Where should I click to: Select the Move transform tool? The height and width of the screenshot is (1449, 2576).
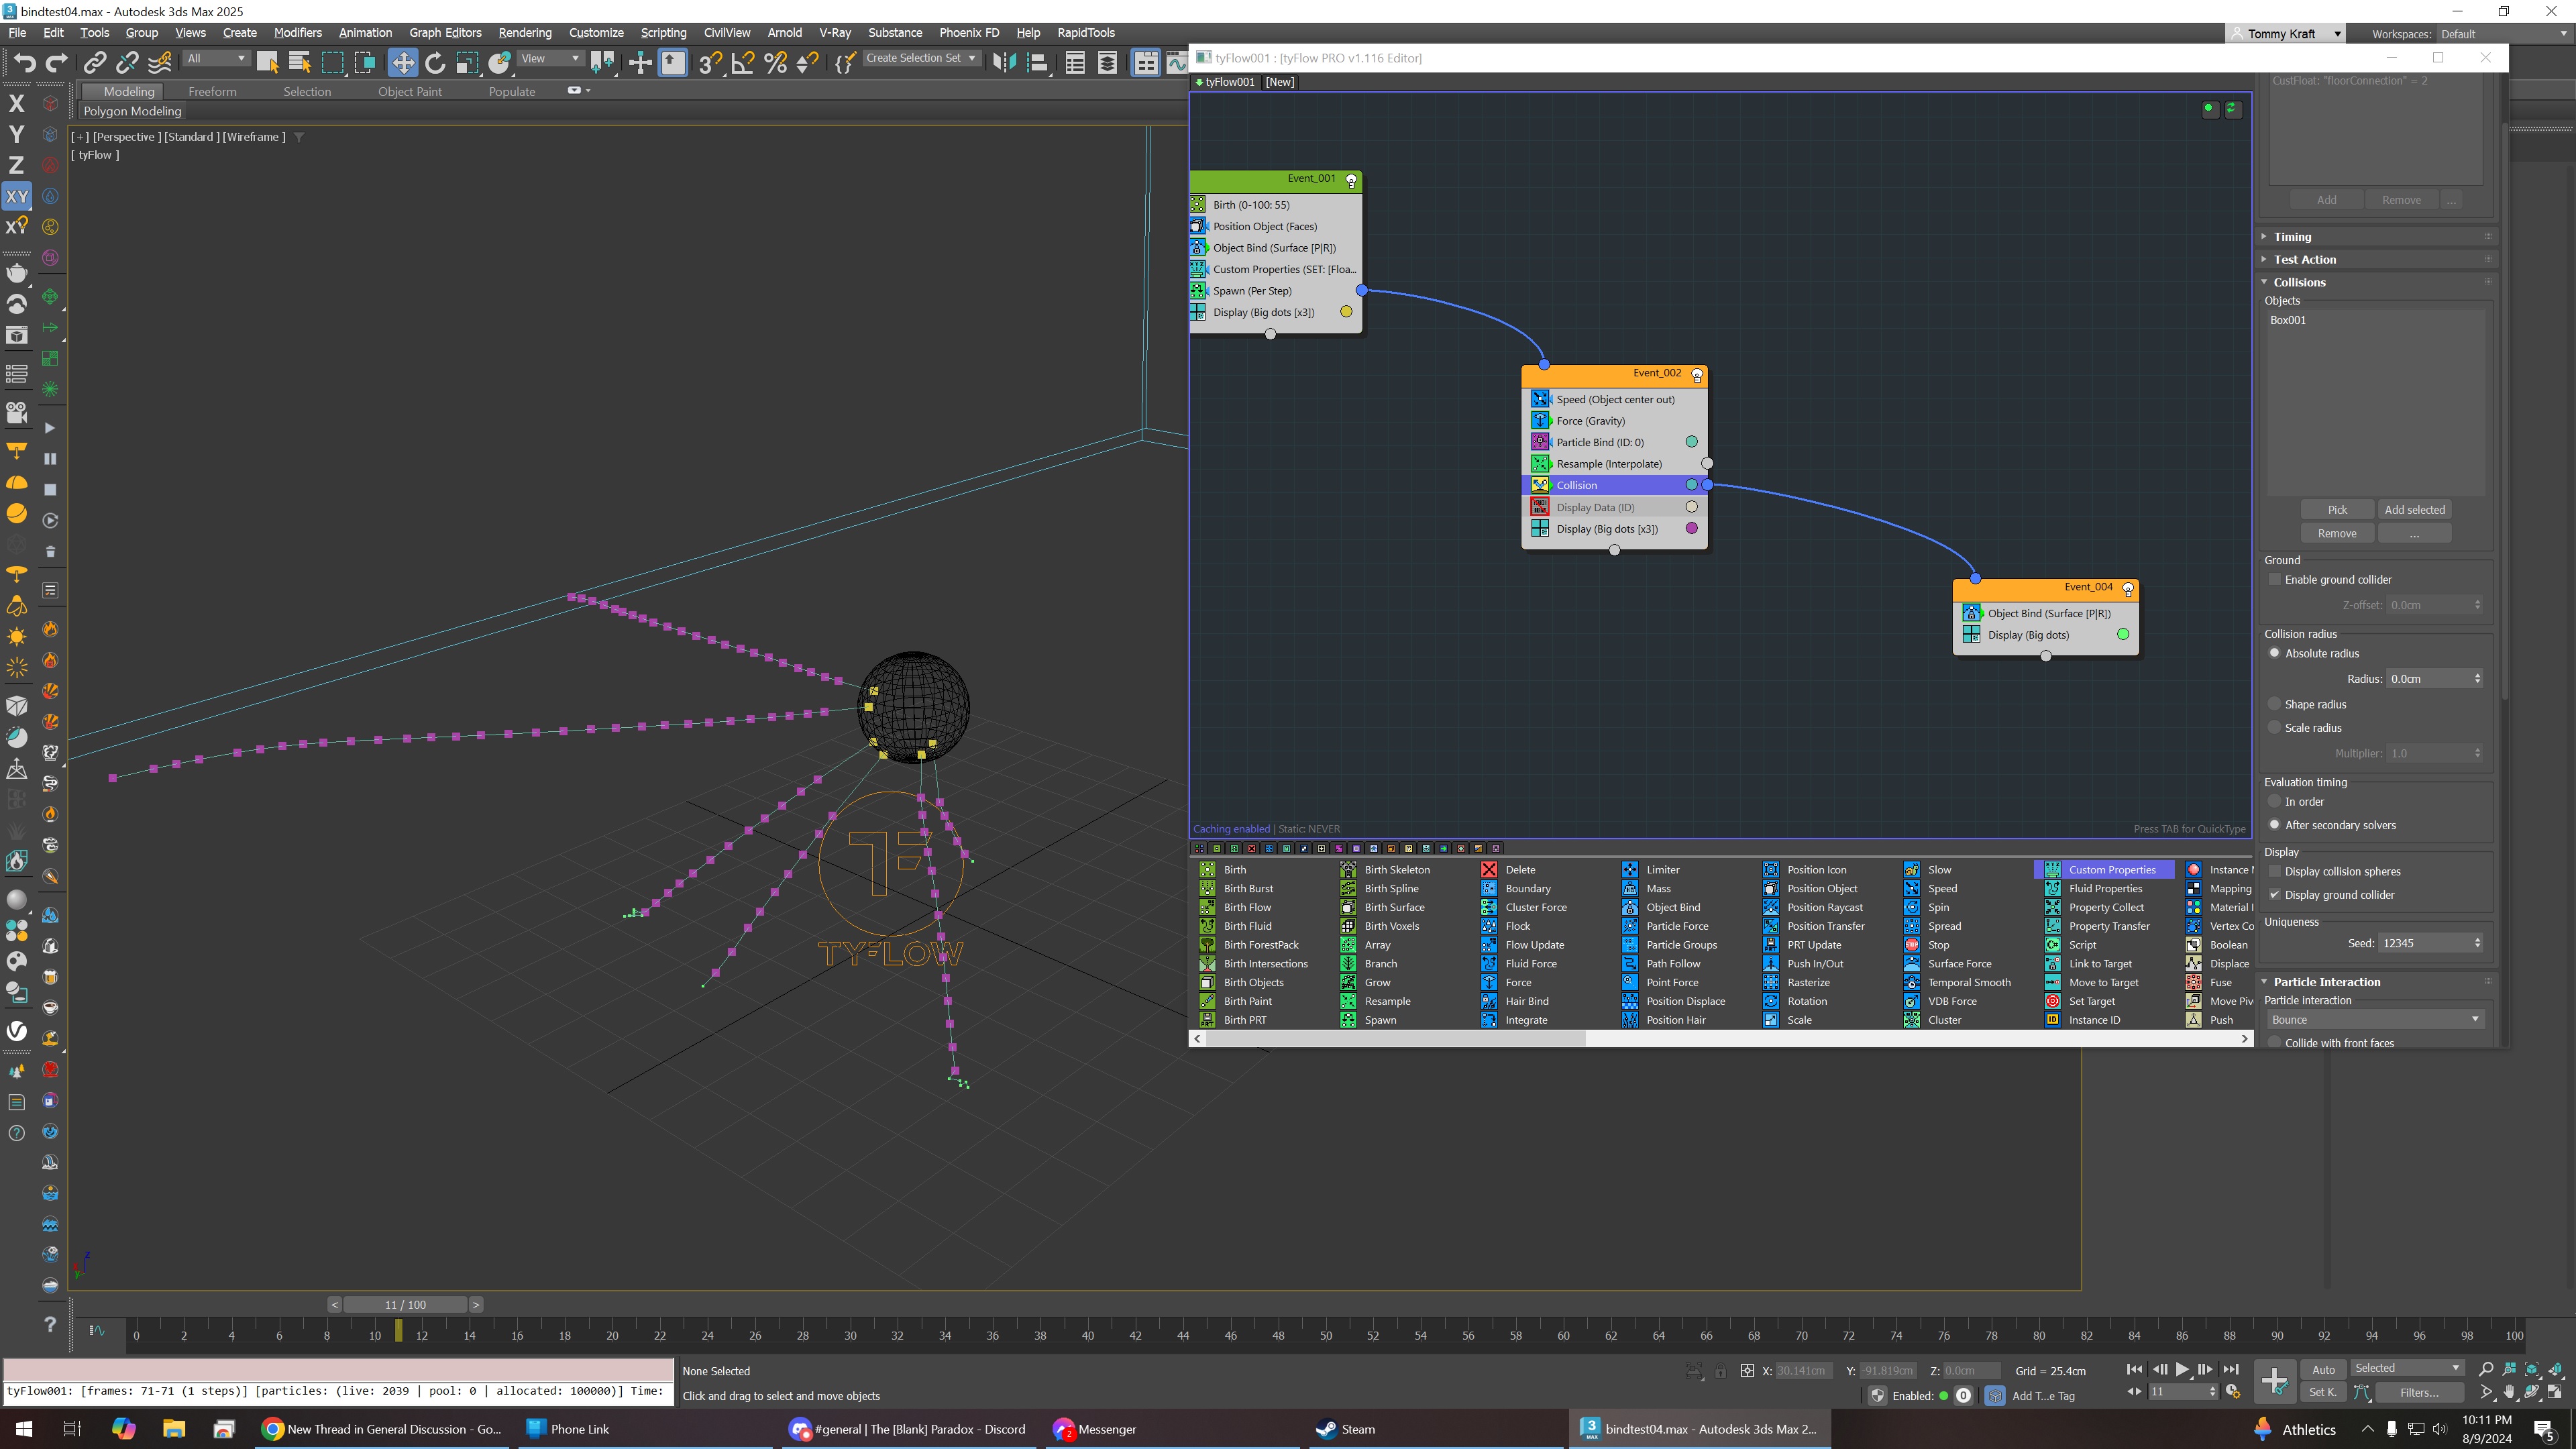402,63
